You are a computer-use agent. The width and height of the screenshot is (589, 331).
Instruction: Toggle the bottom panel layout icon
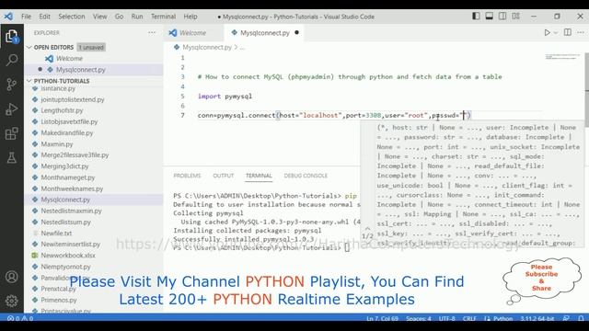tap(489, 17)
